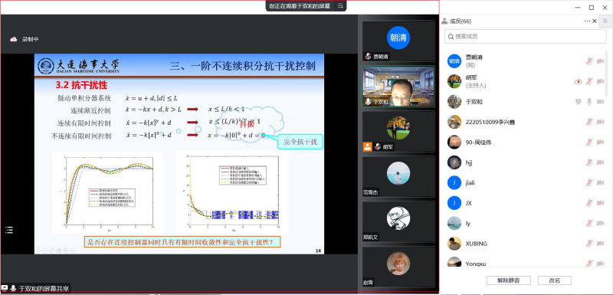Viewport: 613px width, 295px height.
Task: Click the 改名 button
Action: 554,280
